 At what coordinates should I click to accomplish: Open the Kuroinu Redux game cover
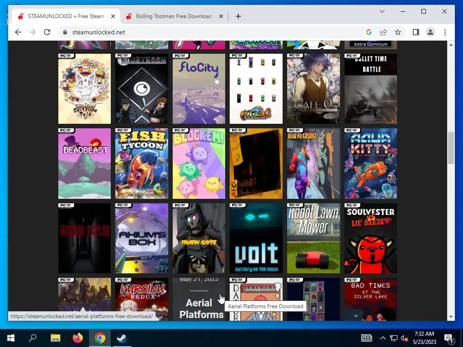point(142,295)
